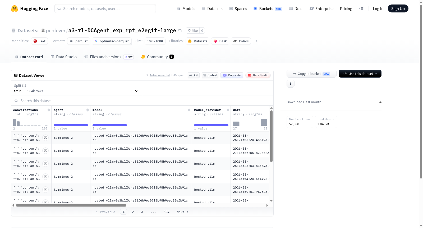The image size is (423, 228).
Task: Click the Dask library tag
Action: coord(220,41)
